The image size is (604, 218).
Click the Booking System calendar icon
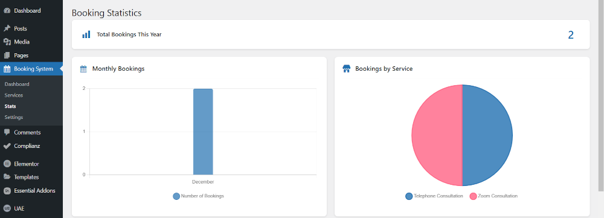[7, 69]
